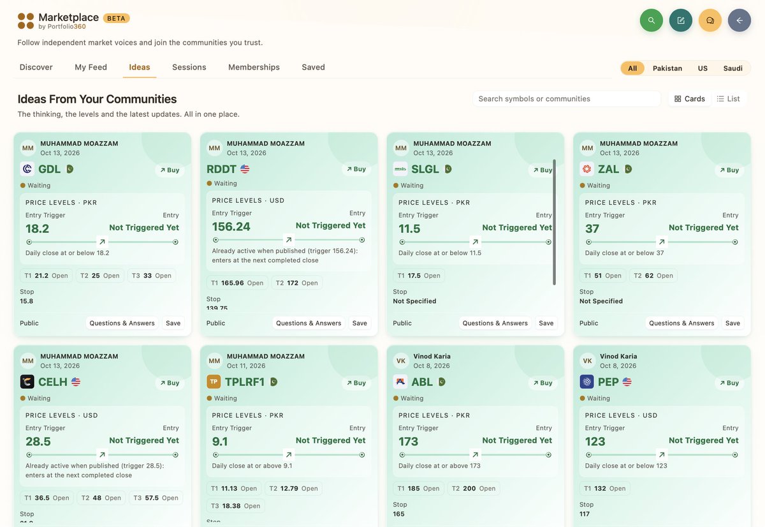The width and height of the screenshot is (765, 527).
Task: Open Questions & Answers on the GDL card
Action: click(x=122, y=323)
